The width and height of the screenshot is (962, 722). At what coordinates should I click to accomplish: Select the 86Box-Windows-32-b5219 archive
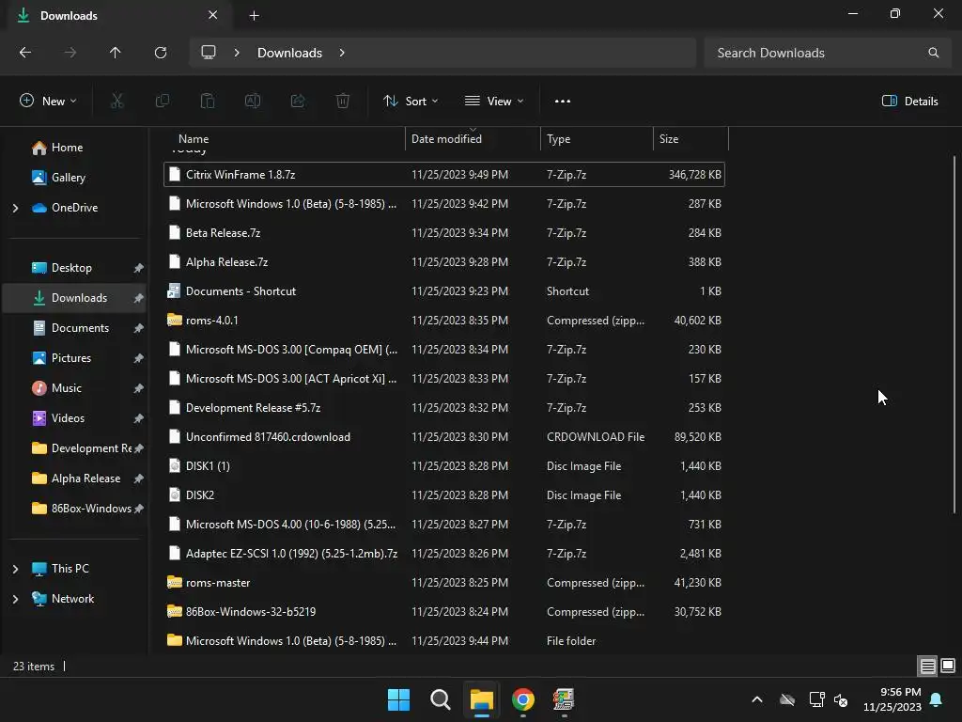[444, 611]
